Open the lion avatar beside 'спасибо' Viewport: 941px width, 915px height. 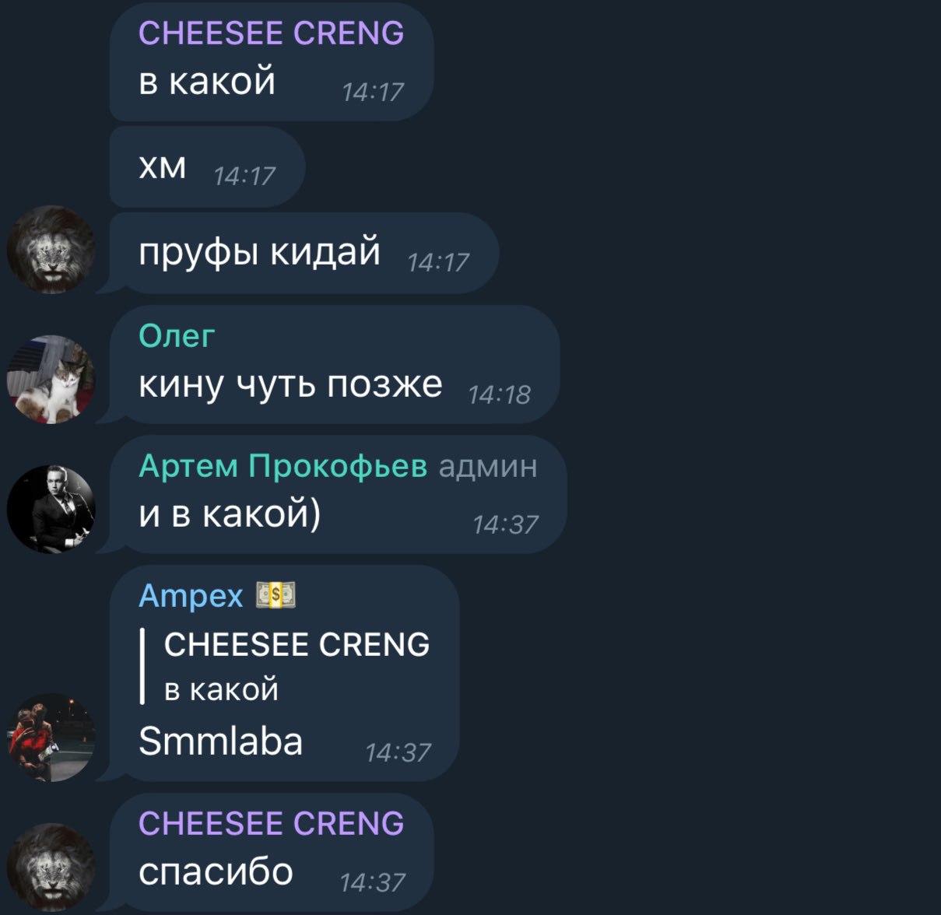pyautogui.click(x=51, y=868)
